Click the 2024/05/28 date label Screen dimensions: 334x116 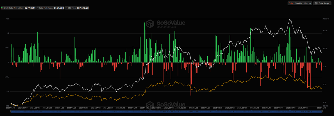click(x=72, y=107)
